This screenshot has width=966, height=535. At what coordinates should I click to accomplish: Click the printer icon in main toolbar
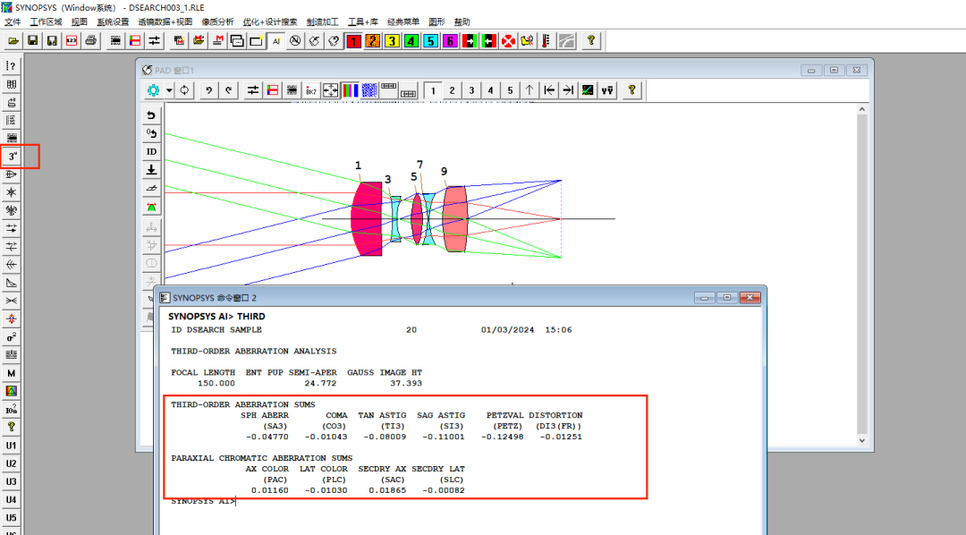[x=91, y=40]
